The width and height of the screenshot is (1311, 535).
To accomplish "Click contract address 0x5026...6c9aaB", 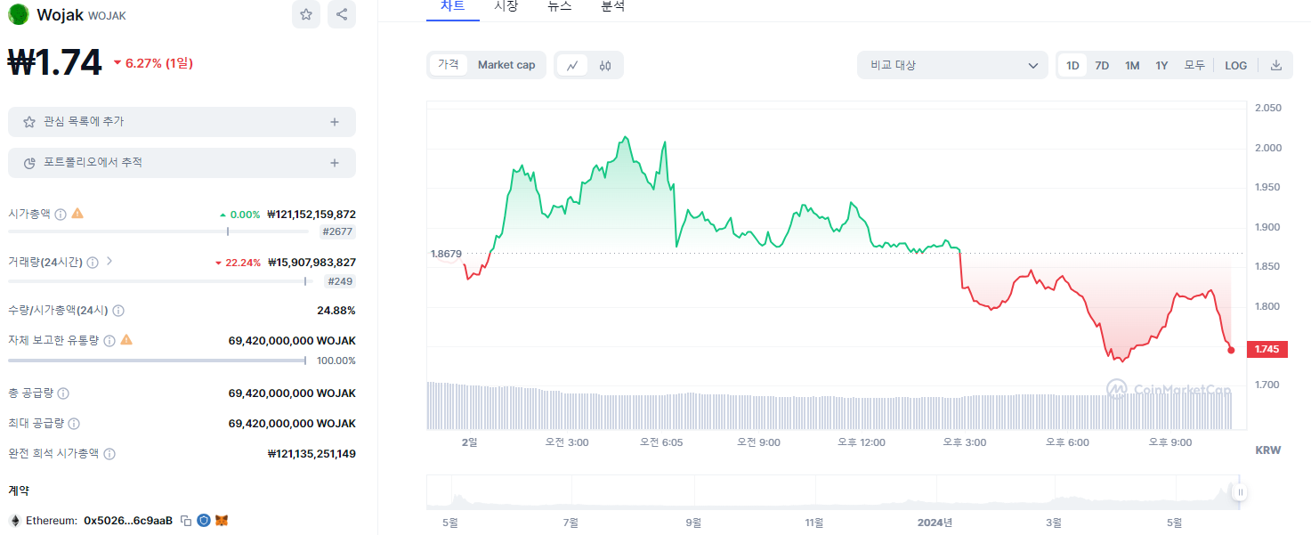I will click(x=128, y=521).
